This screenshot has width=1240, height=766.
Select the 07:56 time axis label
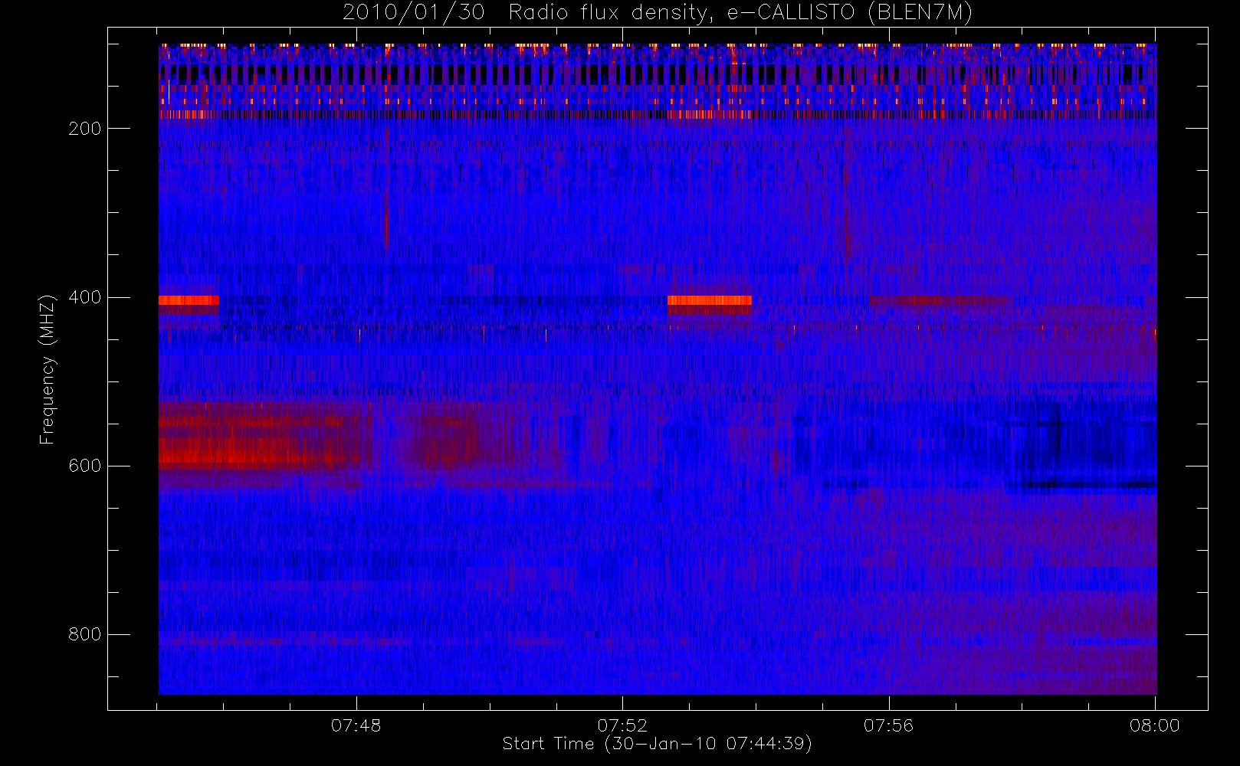[x=889, y=725]
